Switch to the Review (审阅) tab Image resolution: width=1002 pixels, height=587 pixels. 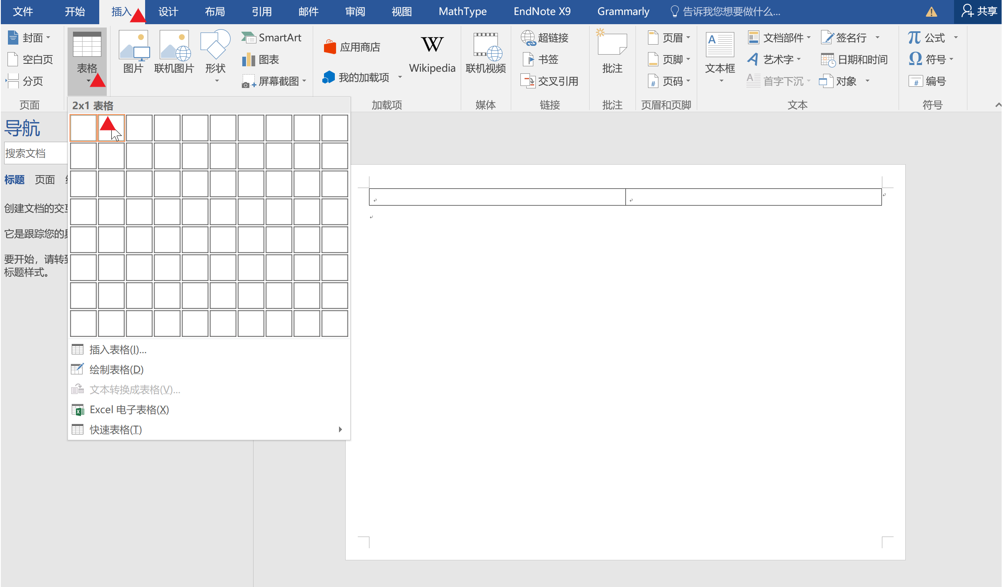[x=355, y=12]
